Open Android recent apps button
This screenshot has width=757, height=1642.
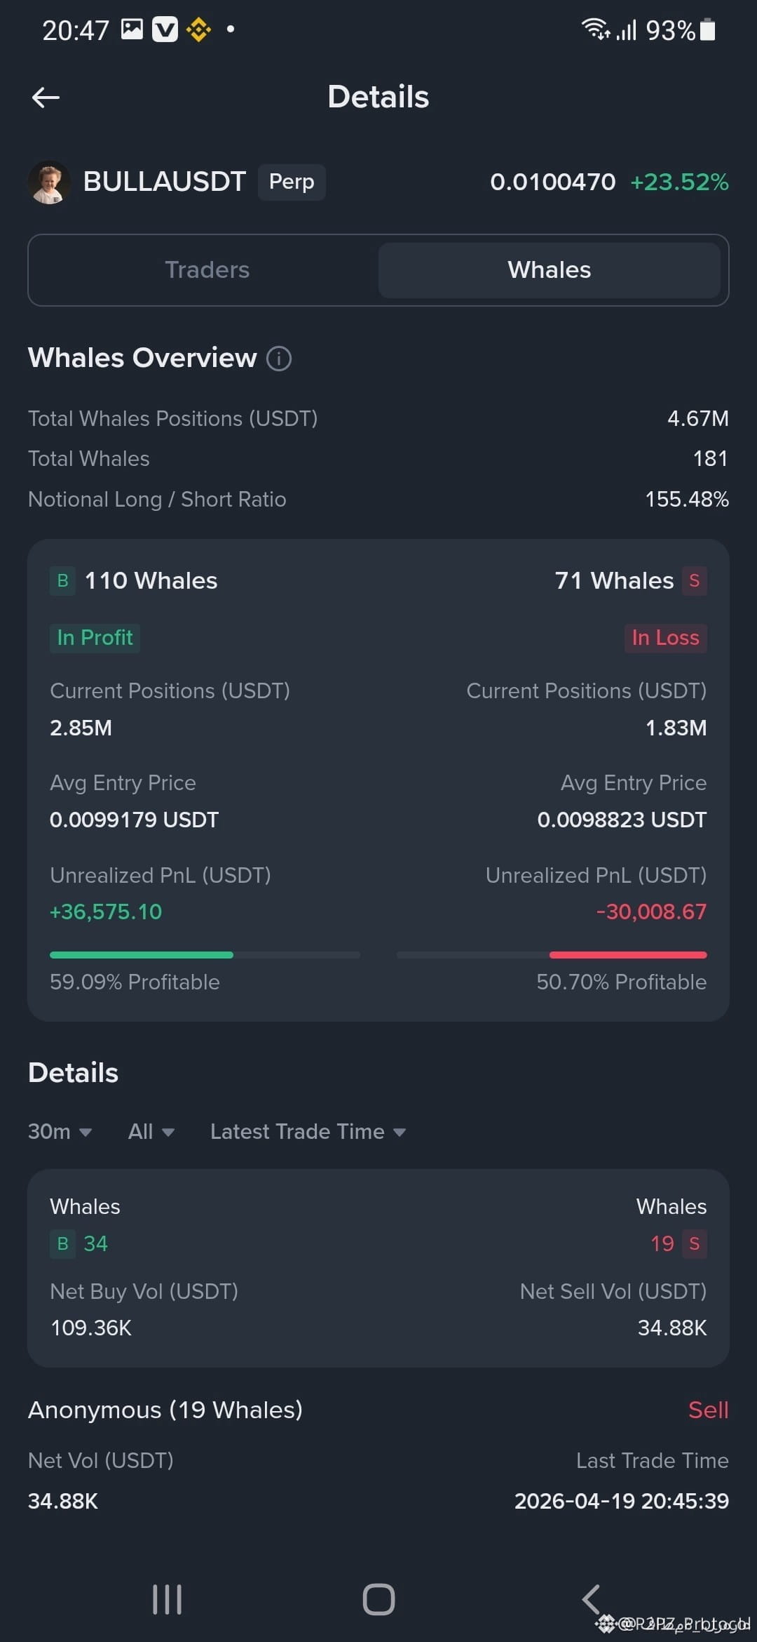pos(167,1599)
